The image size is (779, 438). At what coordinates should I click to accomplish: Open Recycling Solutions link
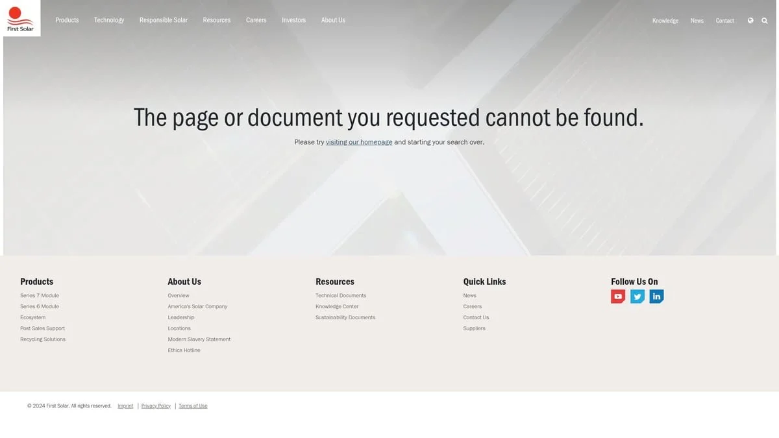pyautogui.click(x=43, y=340)
